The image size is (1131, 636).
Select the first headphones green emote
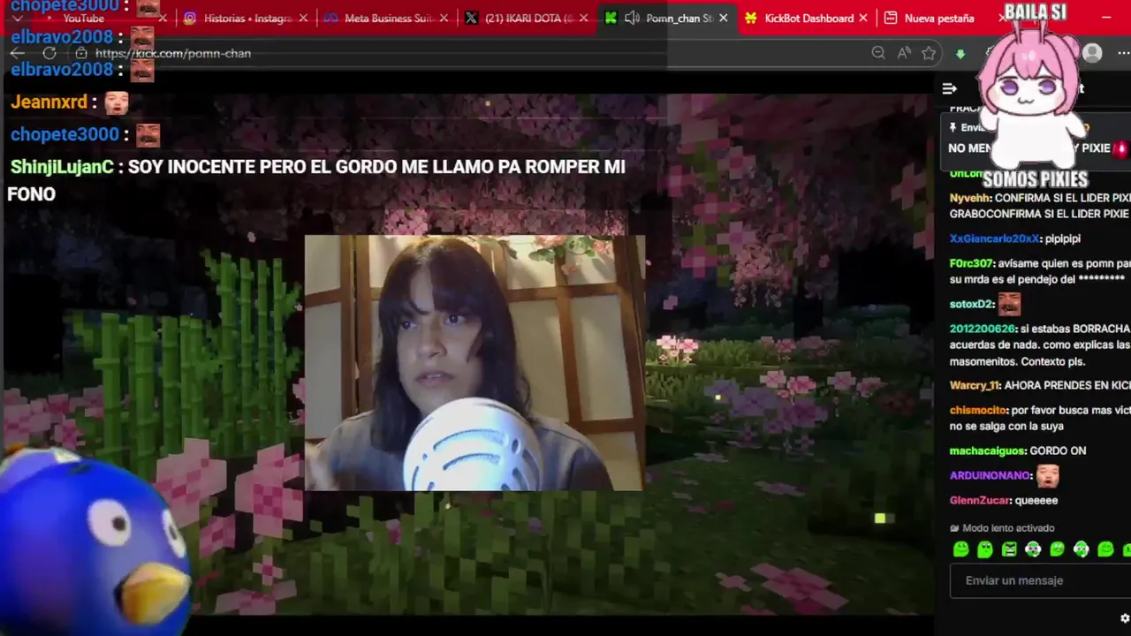[x=1033, y=549]
